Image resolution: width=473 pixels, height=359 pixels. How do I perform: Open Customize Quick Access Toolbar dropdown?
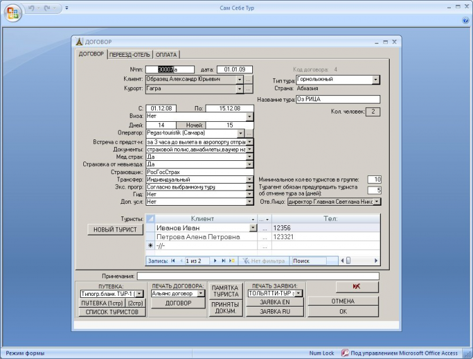pyautogui.click(x=67, y=8)
